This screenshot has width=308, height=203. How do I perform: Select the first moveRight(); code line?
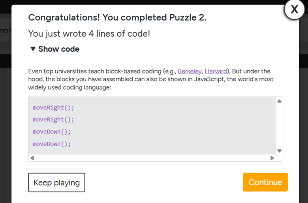coord(53,108)
